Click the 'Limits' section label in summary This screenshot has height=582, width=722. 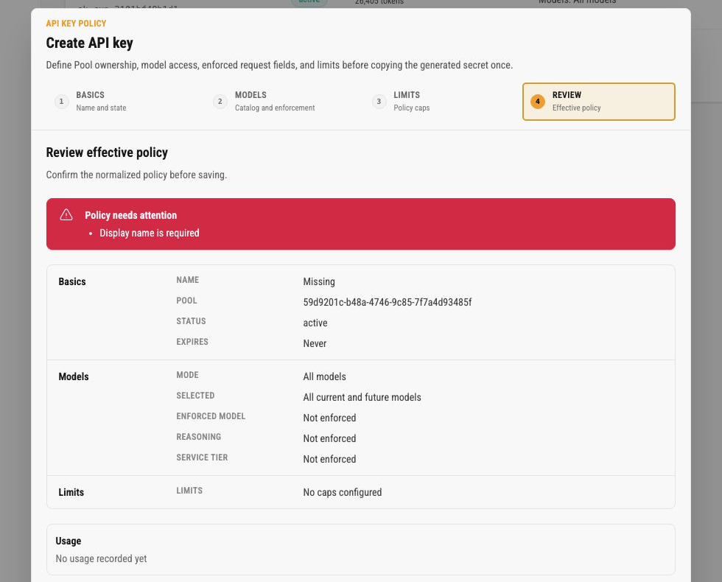[71, 492]
